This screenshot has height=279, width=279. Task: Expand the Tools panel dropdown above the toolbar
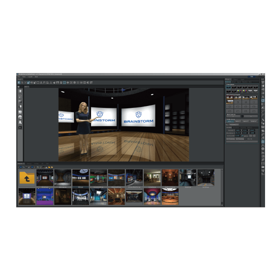click(21, 79)
